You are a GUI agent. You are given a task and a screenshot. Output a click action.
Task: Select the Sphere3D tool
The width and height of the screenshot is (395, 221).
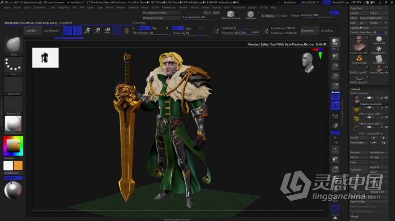click(x=379, y=40)
